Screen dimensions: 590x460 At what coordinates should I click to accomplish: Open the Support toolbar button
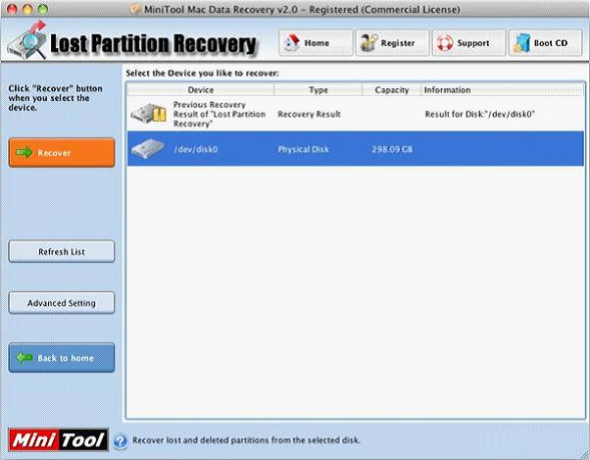[468, 43]
